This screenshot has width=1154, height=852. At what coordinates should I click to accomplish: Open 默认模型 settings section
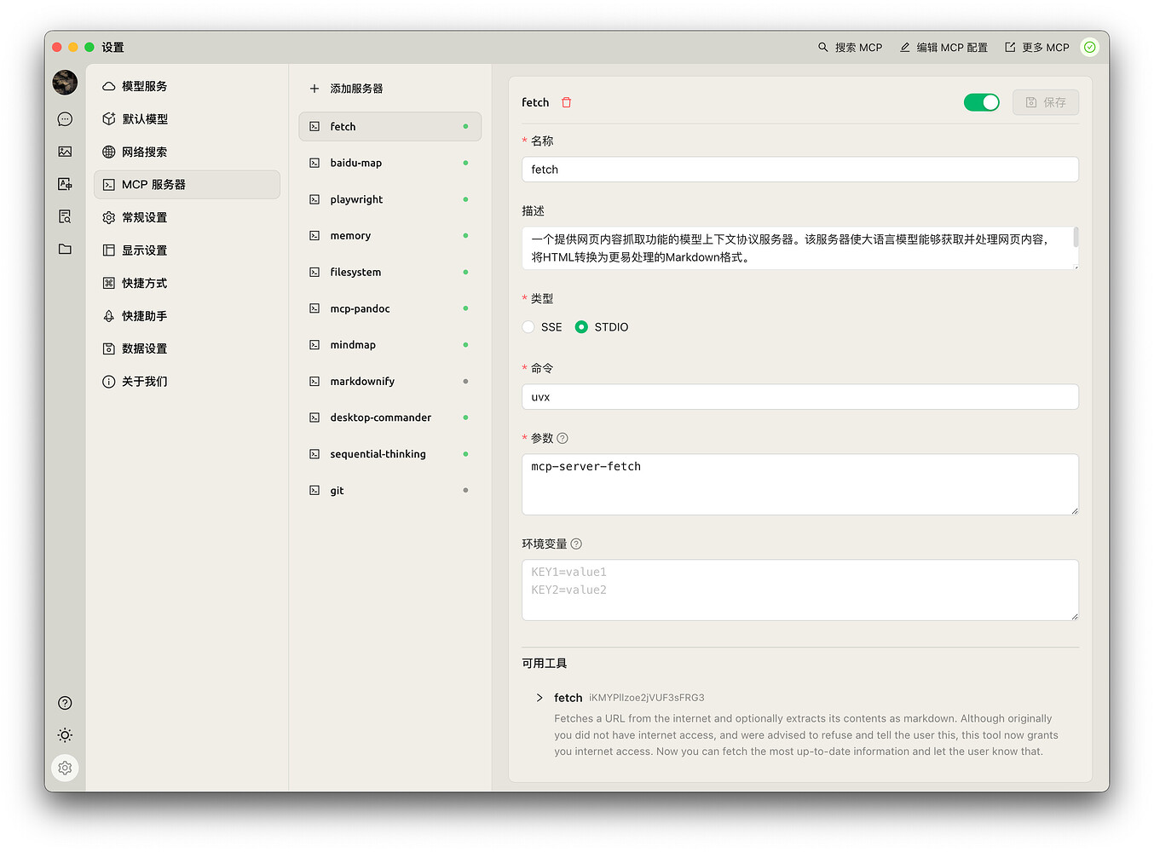187,119
